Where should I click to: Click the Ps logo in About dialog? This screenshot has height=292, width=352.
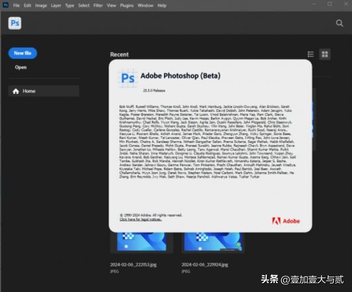coord(128,78)
